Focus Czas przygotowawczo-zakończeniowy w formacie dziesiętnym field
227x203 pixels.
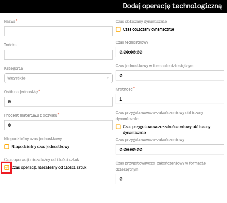tap(170, 179)
